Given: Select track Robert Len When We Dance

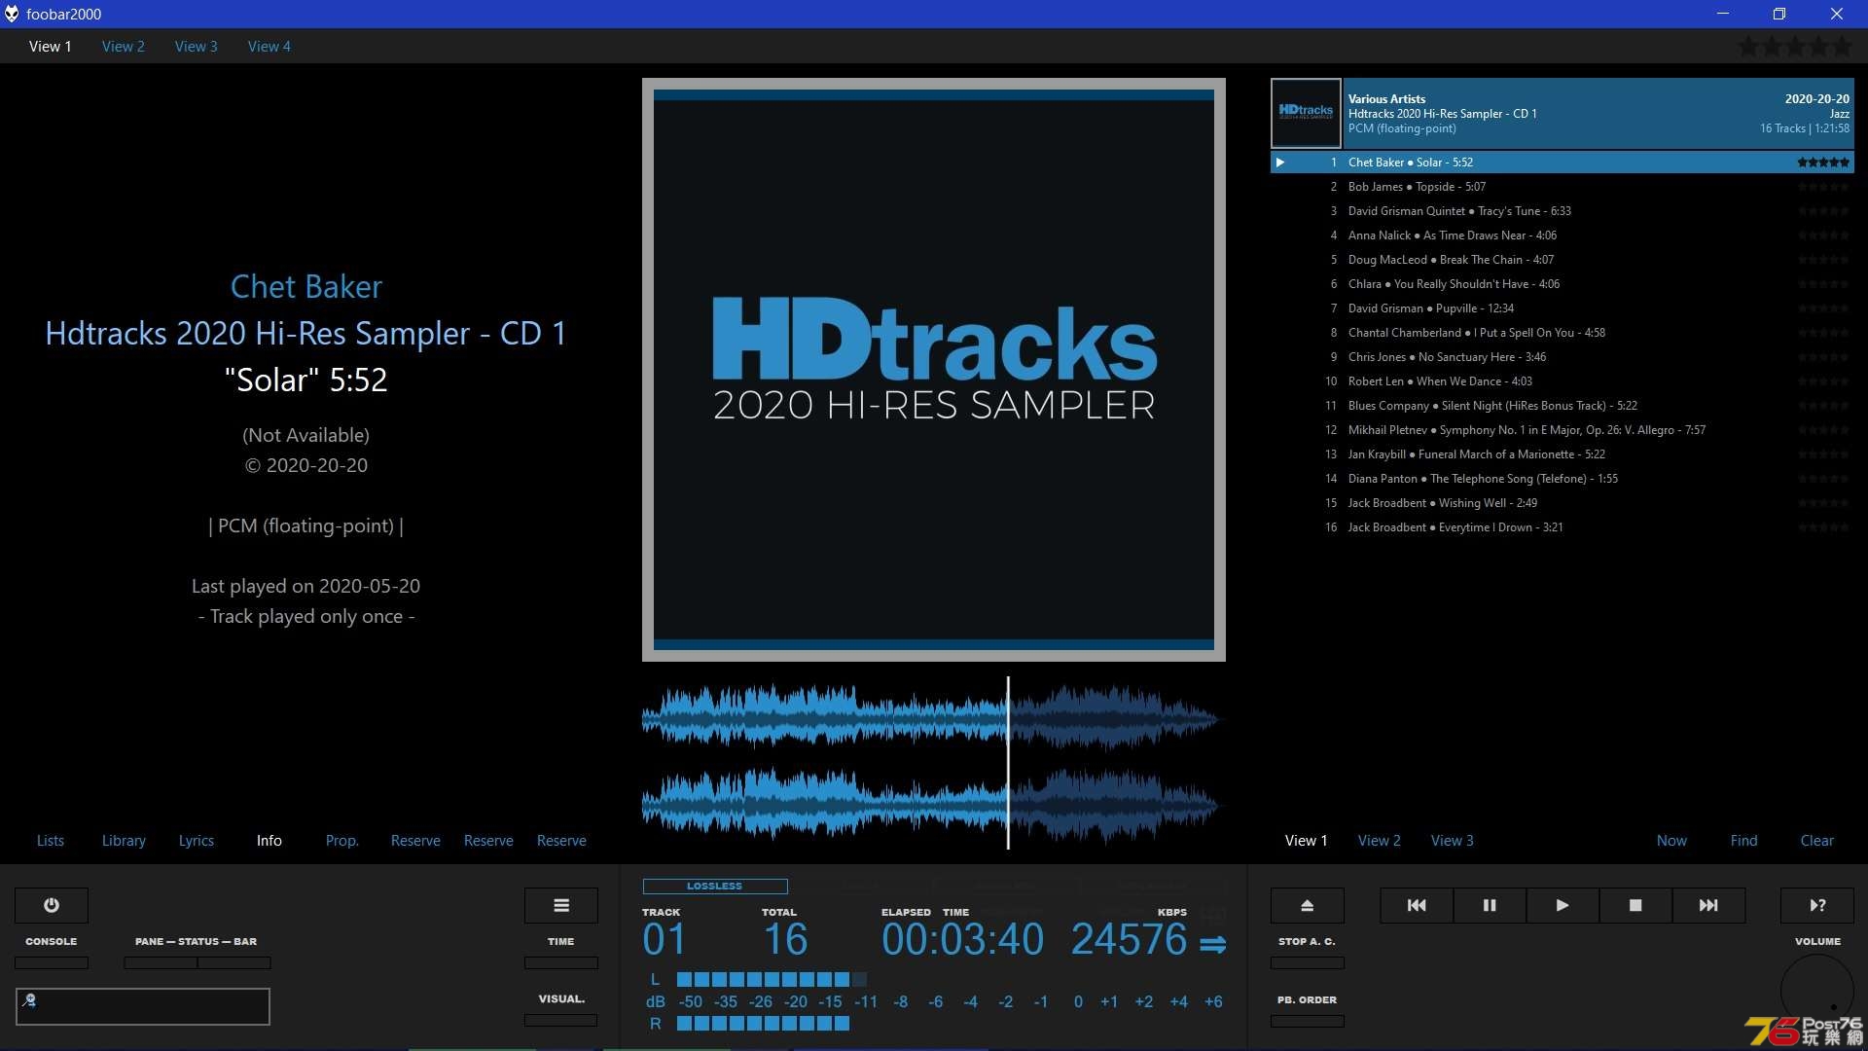Looking at the screenshot, I should click(1563, 381).
